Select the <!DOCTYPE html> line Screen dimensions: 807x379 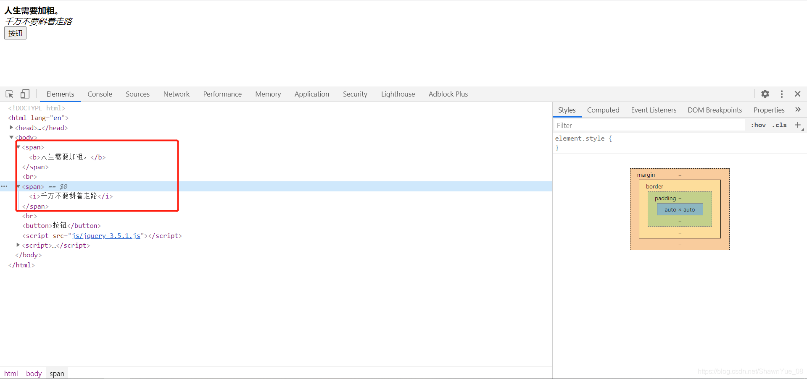point(37,108)
